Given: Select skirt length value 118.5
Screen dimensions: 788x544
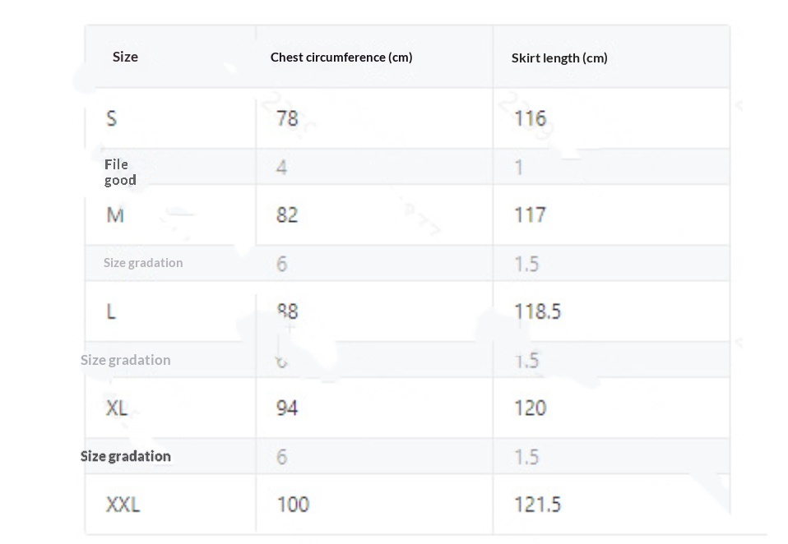Looking at the screenshot, I should click(x=537, y=311).
